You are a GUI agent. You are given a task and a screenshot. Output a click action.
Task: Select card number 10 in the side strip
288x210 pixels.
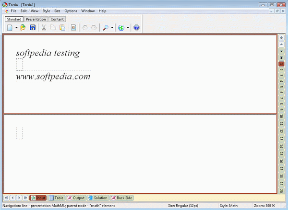tap(281, 116)
